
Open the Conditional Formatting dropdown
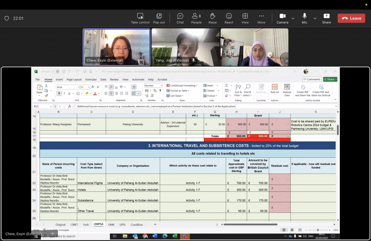click(182, 85)
